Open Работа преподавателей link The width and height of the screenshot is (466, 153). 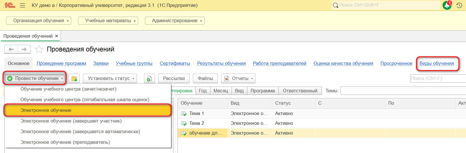[279, 64]
